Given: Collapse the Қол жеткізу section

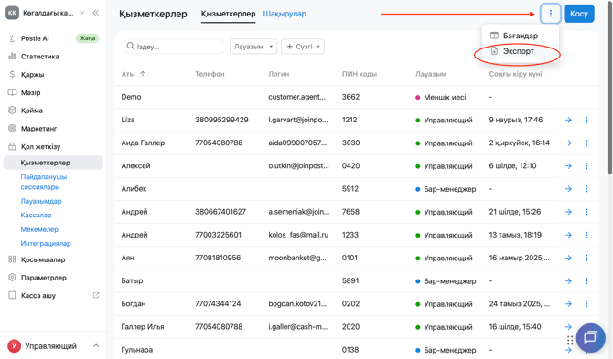Looking at the screenshot, I should click(40, 147).
